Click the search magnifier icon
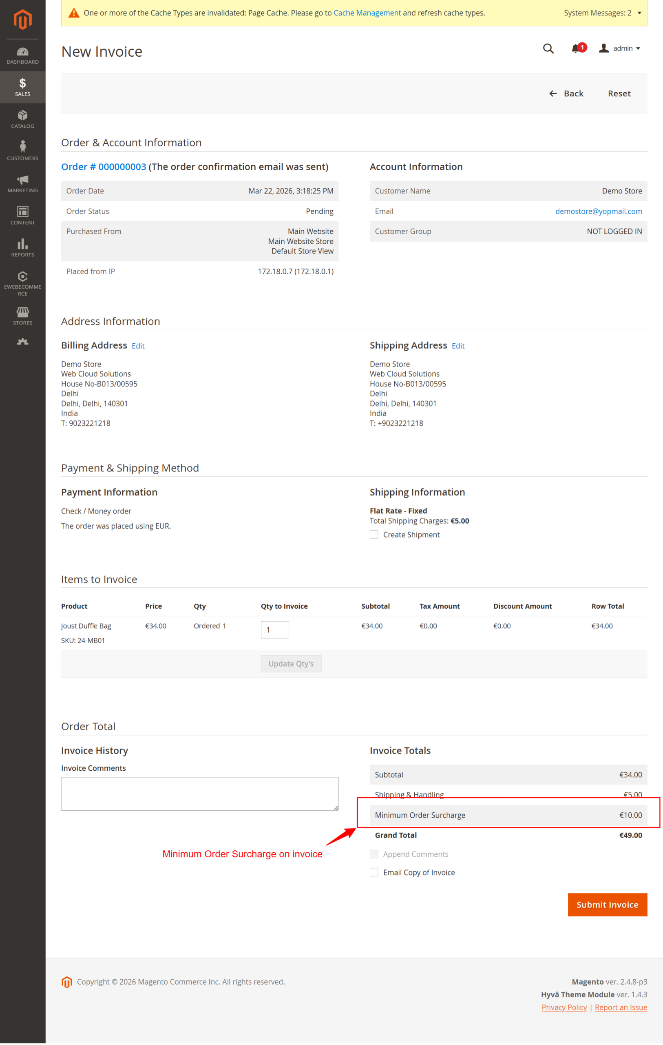Screen dimensions: 663x1045 tap(548, 49)
